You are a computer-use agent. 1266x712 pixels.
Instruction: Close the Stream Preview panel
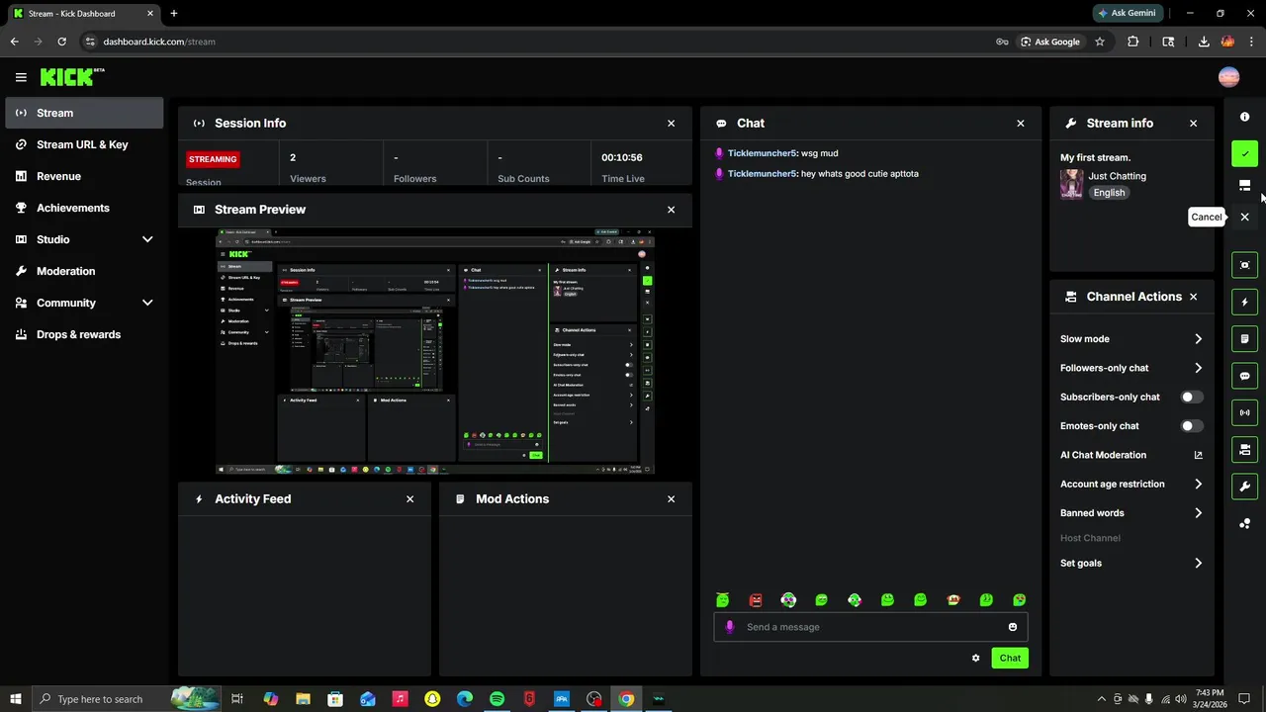click(671, 210)
